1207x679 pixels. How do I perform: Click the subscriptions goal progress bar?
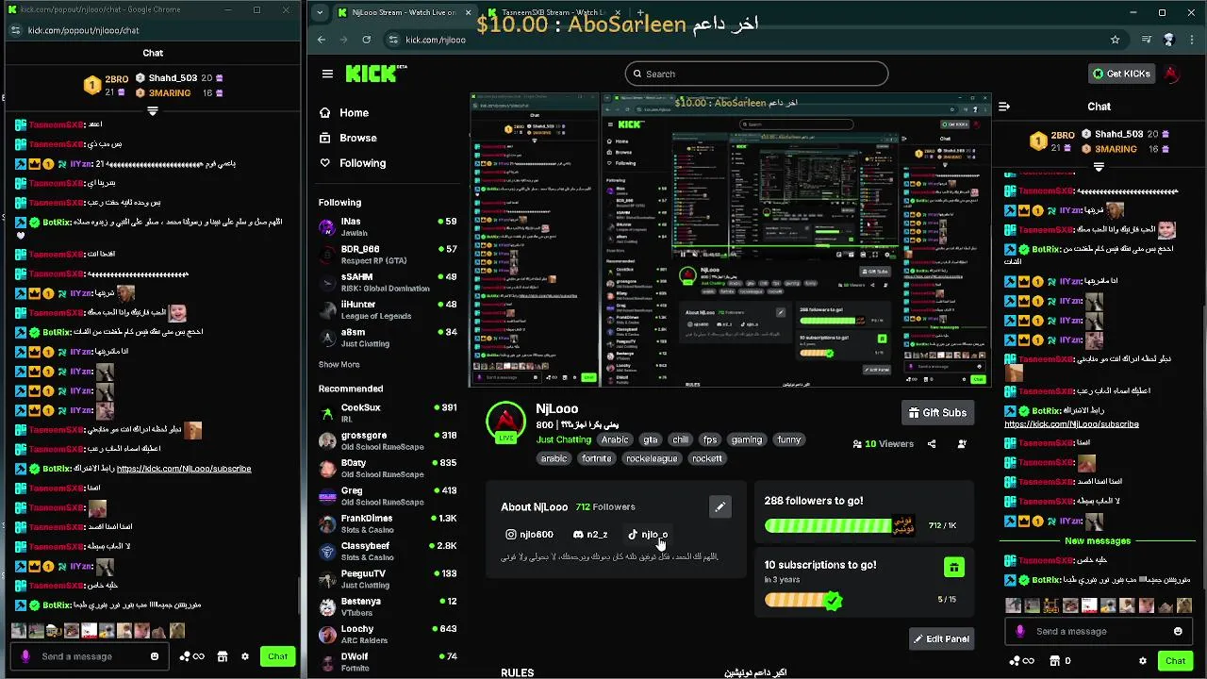pos(802,600)
